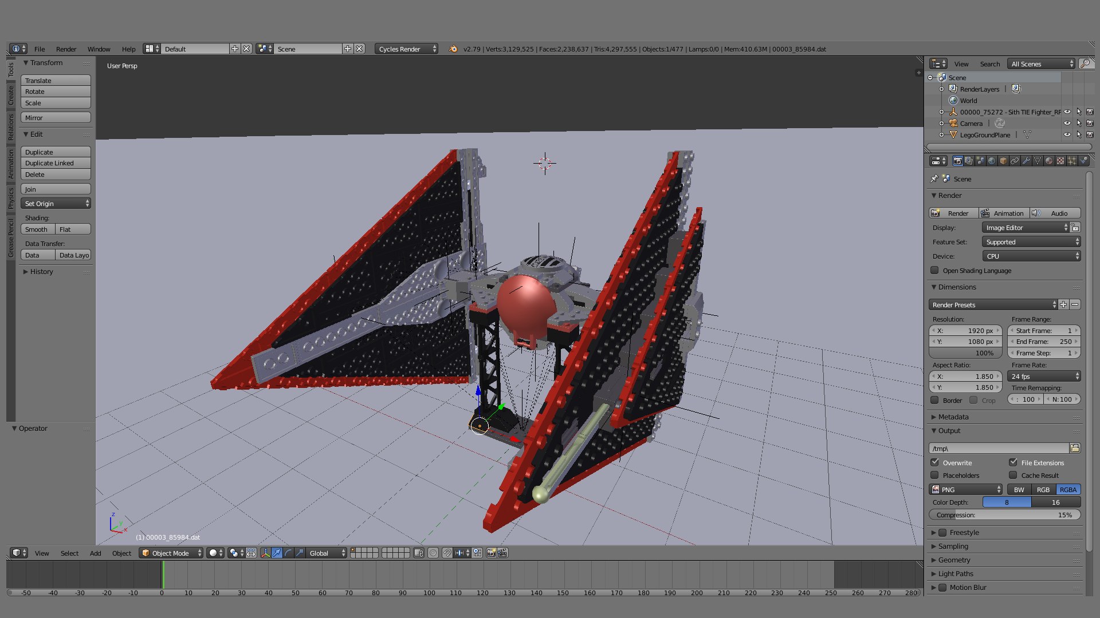
Task: Open the Window menu
Action: [x=99, y=49]
